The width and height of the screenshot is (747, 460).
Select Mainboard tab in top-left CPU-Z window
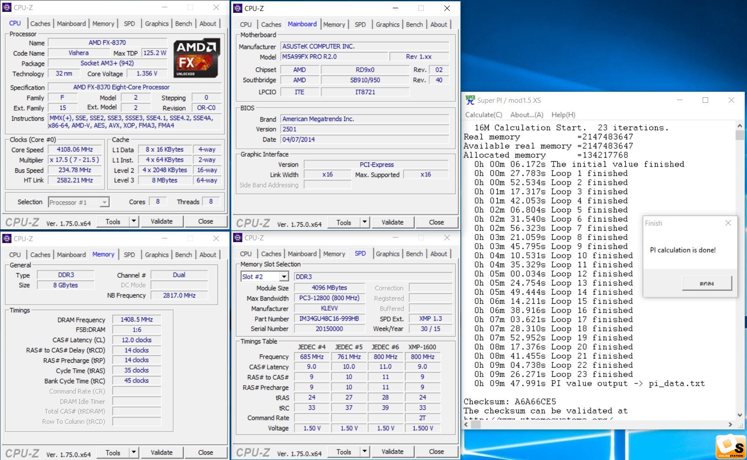[x=71, y=23]
